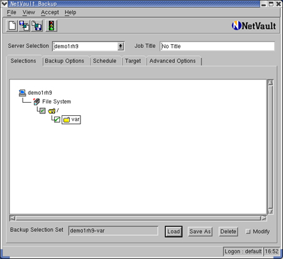Image resolution: width=283 pixels, height=259 pixels.
Task: Click the traffic light Submit icon
Action: click(x=51, y=26)
